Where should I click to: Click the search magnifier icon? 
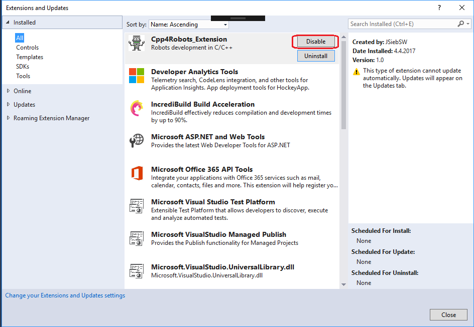[461, 24]
